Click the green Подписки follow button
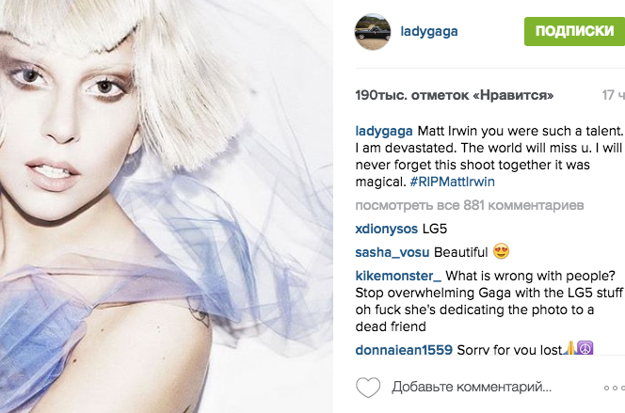Screen dimensions: 625x413 (574, 31)
